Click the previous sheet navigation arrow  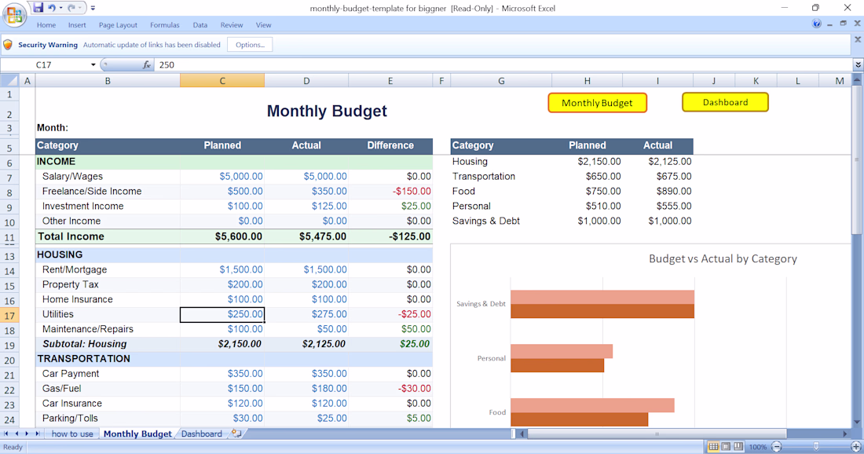pyautogui.click(x=16, y=434)
